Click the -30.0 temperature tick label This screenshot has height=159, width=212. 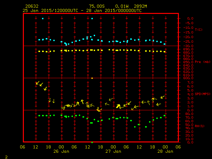188,46
